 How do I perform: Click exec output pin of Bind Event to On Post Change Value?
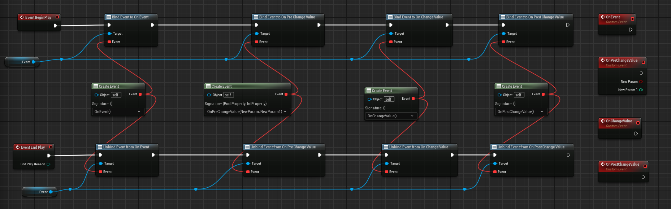pos(568,25)
